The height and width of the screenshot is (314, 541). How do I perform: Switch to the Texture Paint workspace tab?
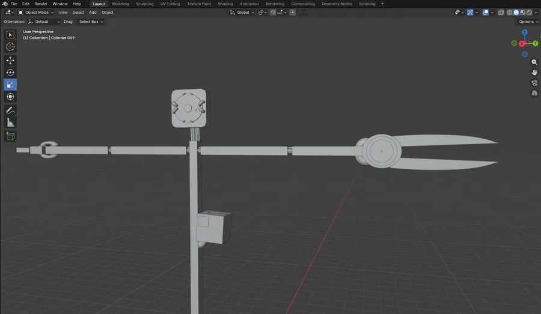(199, 4)
